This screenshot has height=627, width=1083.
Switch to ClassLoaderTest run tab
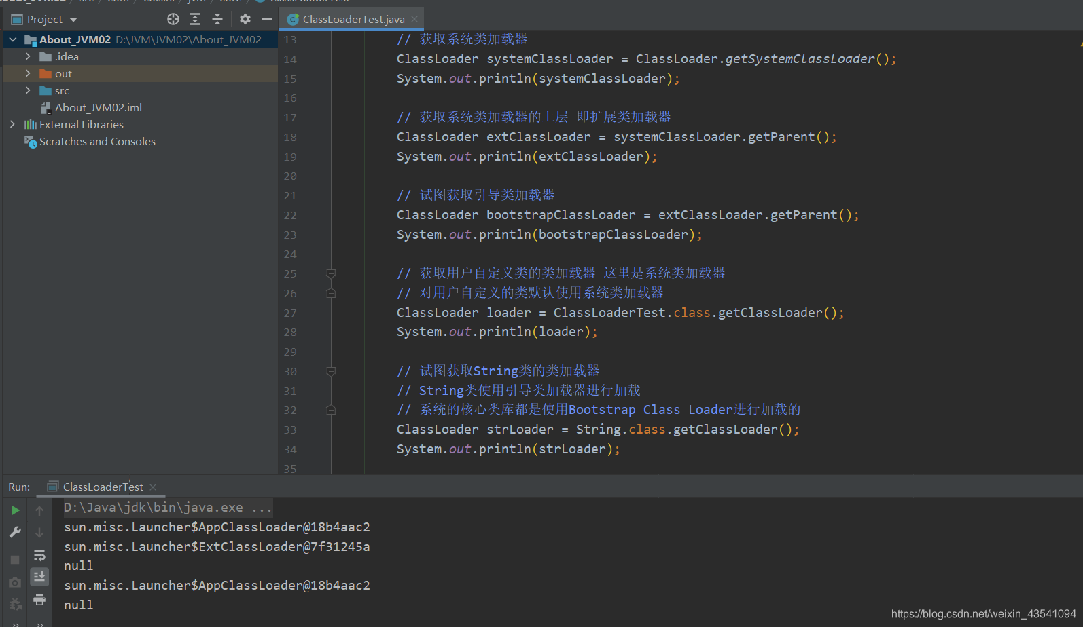tap(103, 487)
